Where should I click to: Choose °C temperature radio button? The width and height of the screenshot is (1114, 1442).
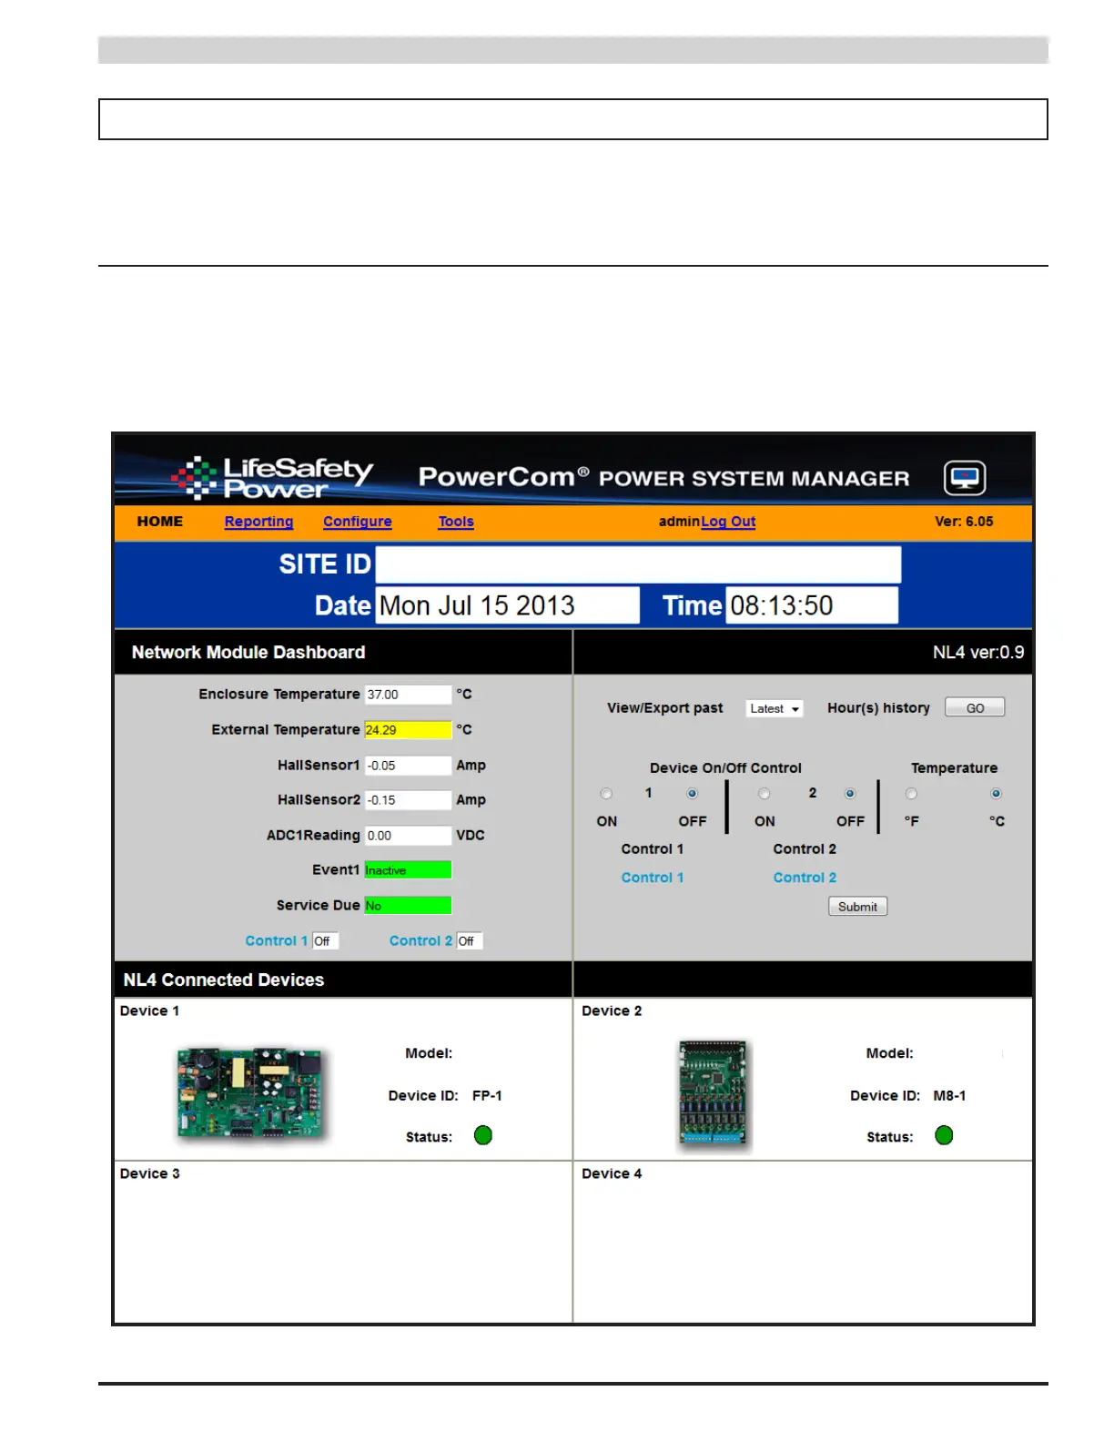pos(996,794)
